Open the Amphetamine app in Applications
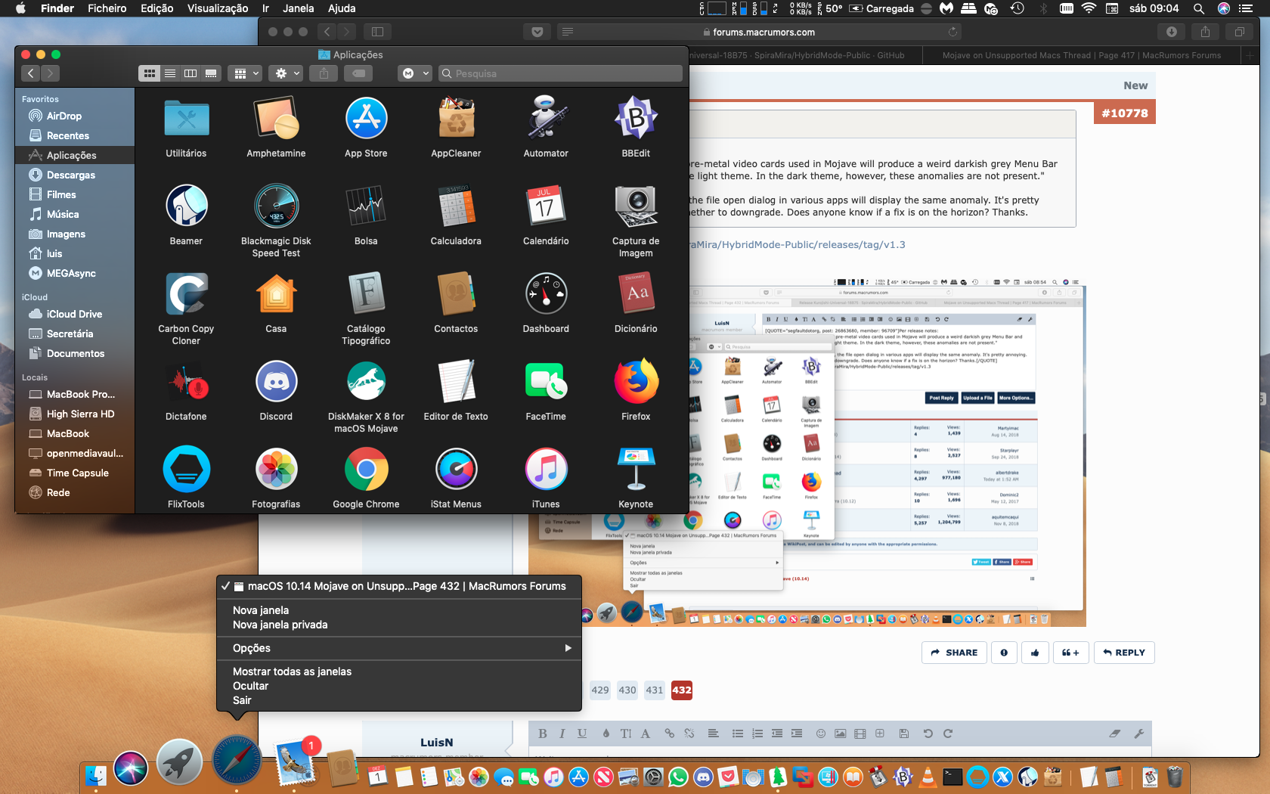1270x794 pixels. 276,119
